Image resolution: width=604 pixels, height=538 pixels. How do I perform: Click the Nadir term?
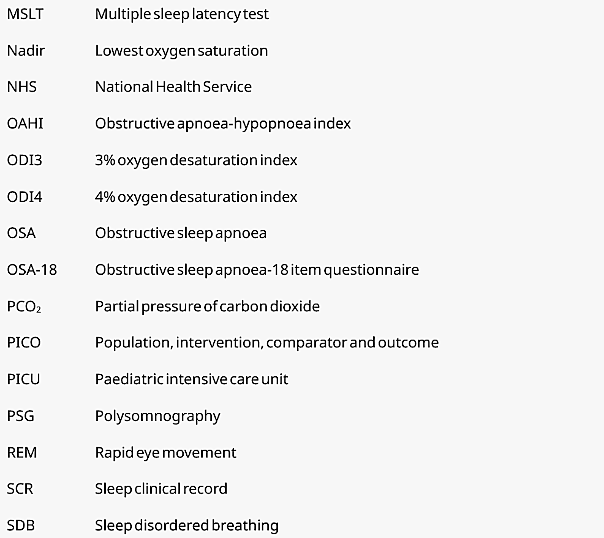click(26, 51)
